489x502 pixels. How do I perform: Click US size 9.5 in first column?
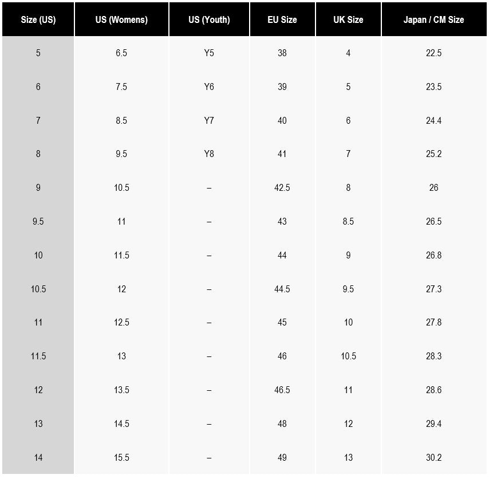(38, 222)
